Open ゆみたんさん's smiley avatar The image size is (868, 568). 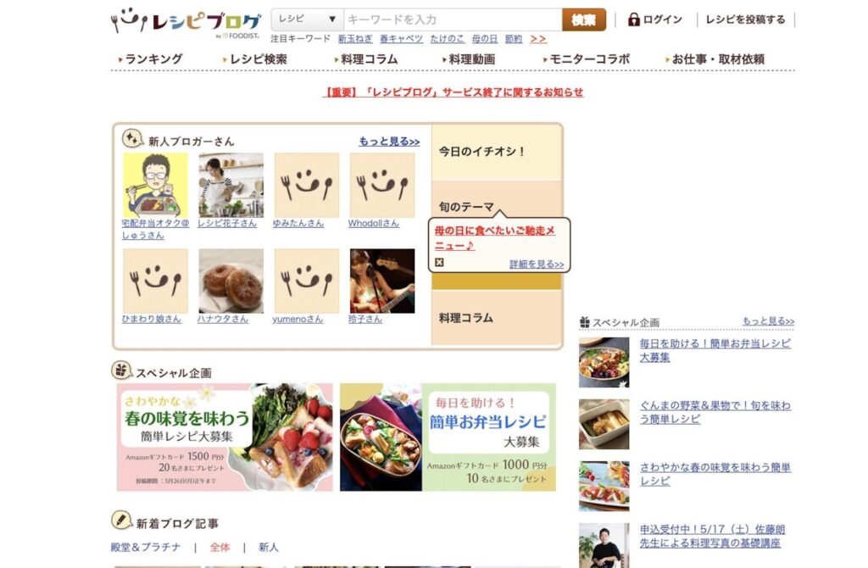pyautogui.click(x=307, y=185)
